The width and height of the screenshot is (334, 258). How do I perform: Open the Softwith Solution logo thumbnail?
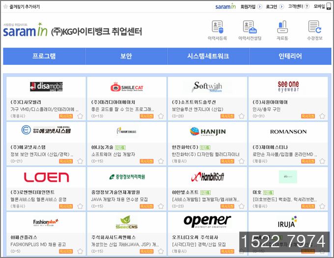coord(207,87)
